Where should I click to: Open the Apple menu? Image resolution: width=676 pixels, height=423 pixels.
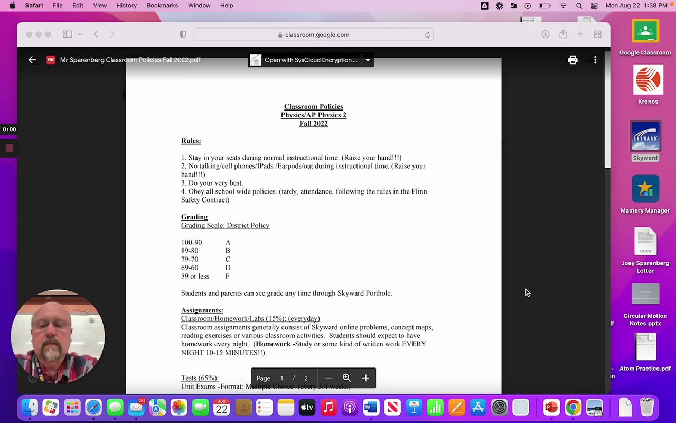[12, 5]
